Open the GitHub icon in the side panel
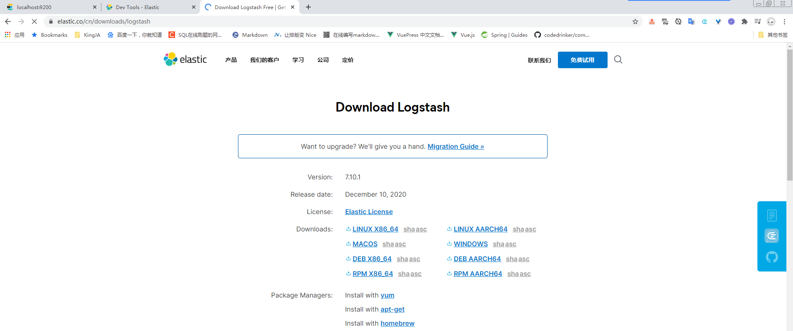This screenshot has height=331, width=793. coord(772,257)
